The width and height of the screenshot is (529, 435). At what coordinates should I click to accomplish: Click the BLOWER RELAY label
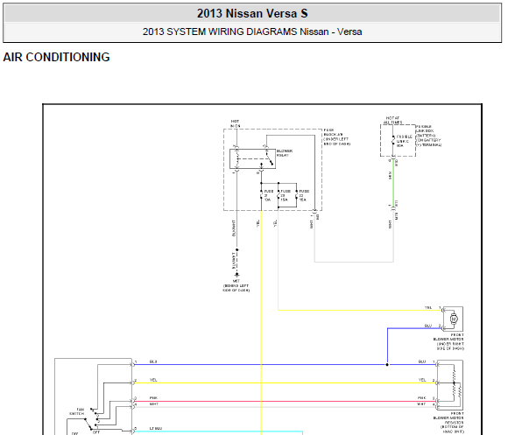285,153
